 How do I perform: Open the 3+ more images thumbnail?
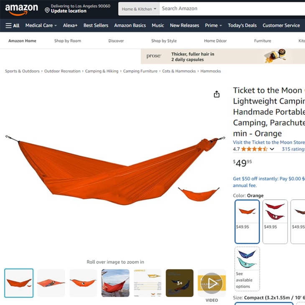coord(180,283)
